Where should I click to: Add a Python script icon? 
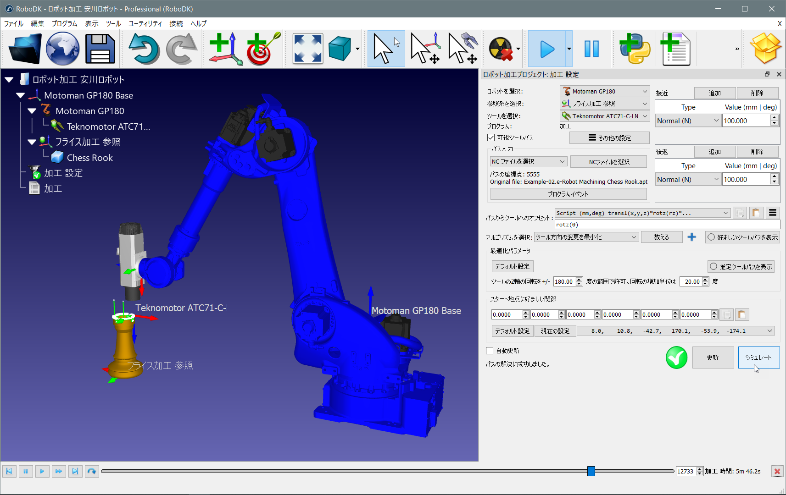[x=635, y=49]
